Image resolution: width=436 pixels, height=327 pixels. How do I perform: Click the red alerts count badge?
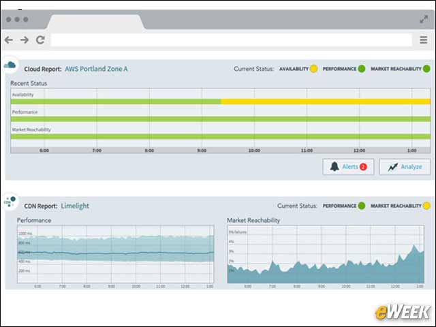pyautogui.click(x=363, y=167)
